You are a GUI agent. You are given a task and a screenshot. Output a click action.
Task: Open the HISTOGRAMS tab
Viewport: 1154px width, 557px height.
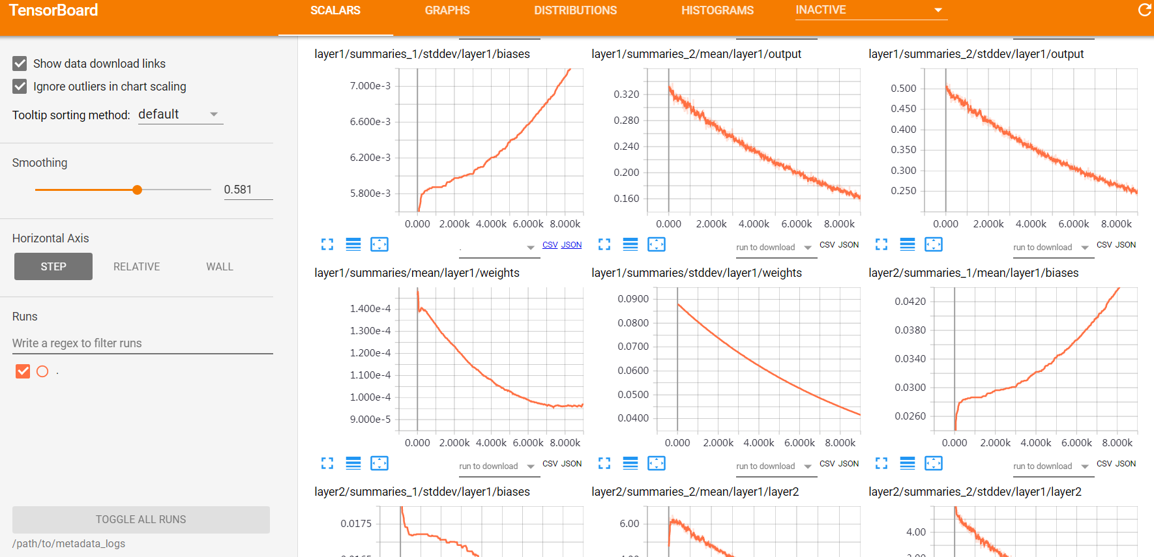coord(717,10)
